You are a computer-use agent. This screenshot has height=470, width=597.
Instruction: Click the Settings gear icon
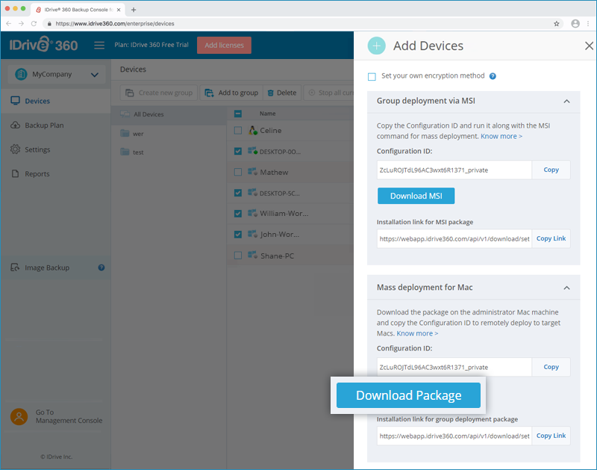click(x=15, y=149)
